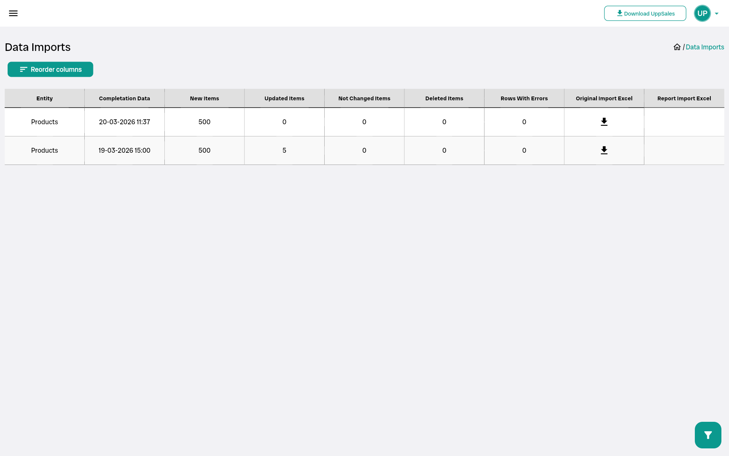The height and width of the screenshot is (456, 729).
Task: Open the hamburger navigation menu
Action: 13,13
